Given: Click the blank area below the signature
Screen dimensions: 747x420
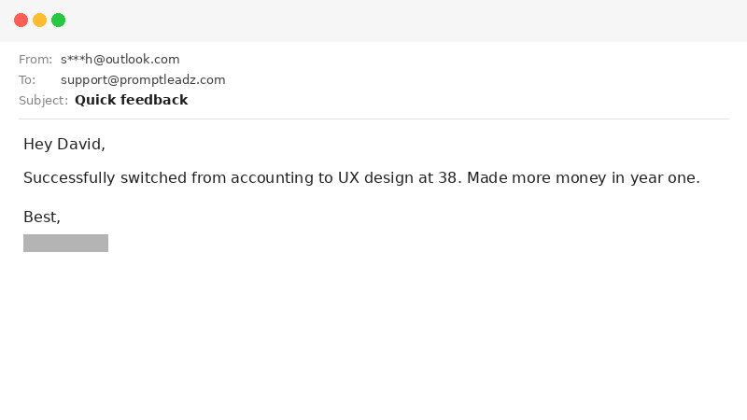Looking at the screenshot, I should point(373,336).
